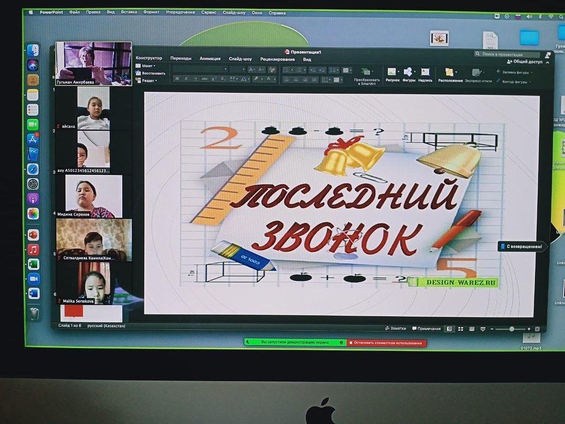The image size is (565, 424).
Task: Switch to reading view in status bar
Action: pos(471,329)
